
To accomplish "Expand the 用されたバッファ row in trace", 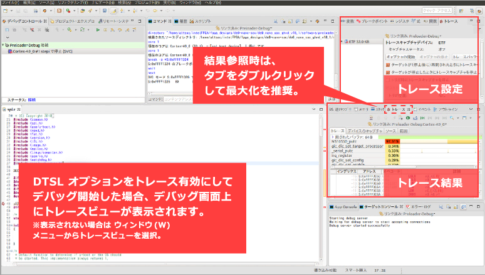I will 333,136.
